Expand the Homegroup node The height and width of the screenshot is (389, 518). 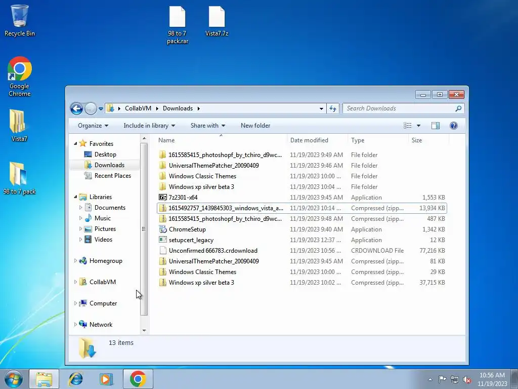75,261
